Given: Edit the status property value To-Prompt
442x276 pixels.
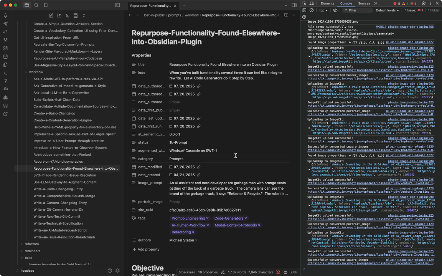Looking at the screenshot, I should point(178,143).
